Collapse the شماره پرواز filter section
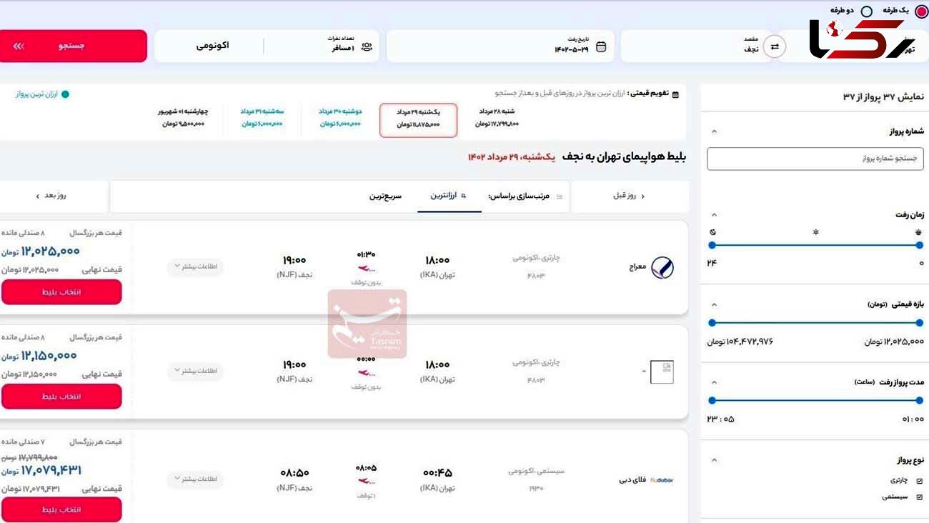This screenshot has width=929, height=523. coord(715,131)
